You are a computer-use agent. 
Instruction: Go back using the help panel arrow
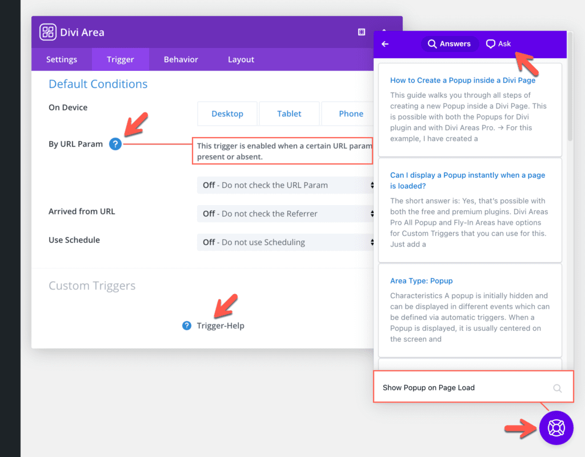[x=385, y=44]
